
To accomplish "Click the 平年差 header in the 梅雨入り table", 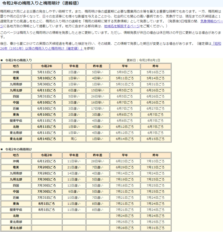I will pos(74,66).
